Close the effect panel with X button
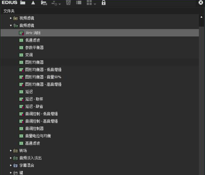 [201, 3]
